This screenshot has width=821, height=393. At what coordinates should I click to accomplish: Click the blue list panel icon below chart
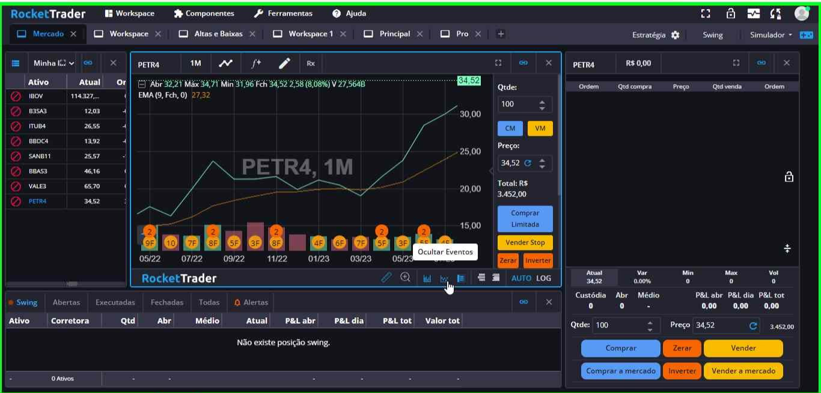click(461, 278)
